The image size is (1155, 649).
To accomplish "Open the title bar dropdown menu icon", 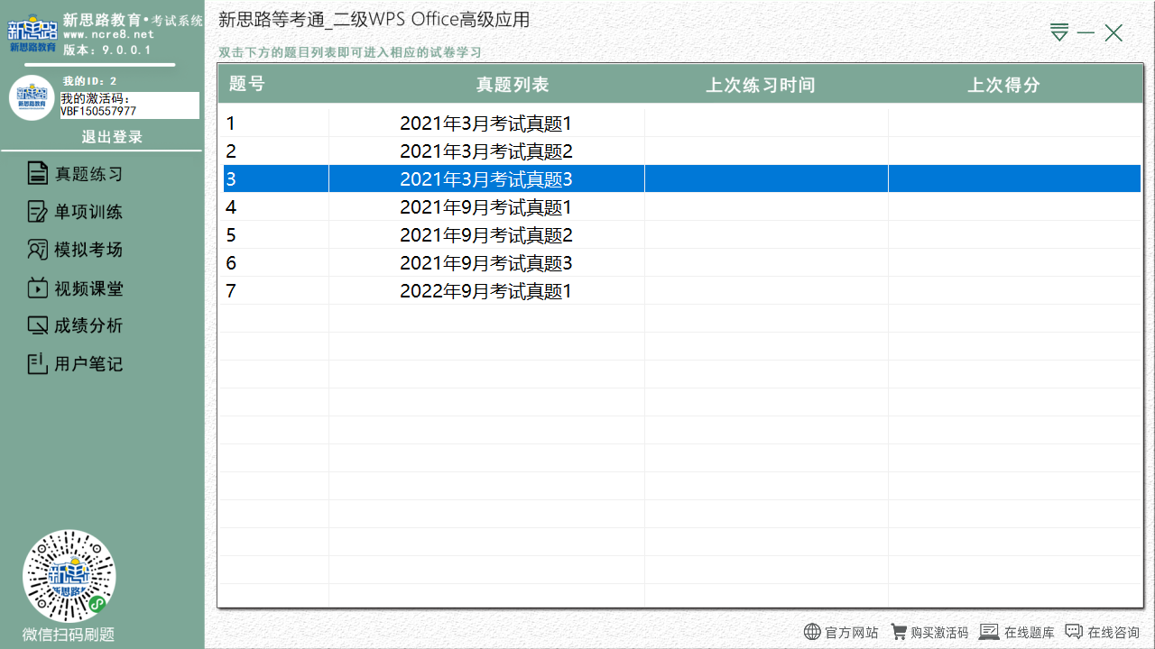I will point(1059,32).
